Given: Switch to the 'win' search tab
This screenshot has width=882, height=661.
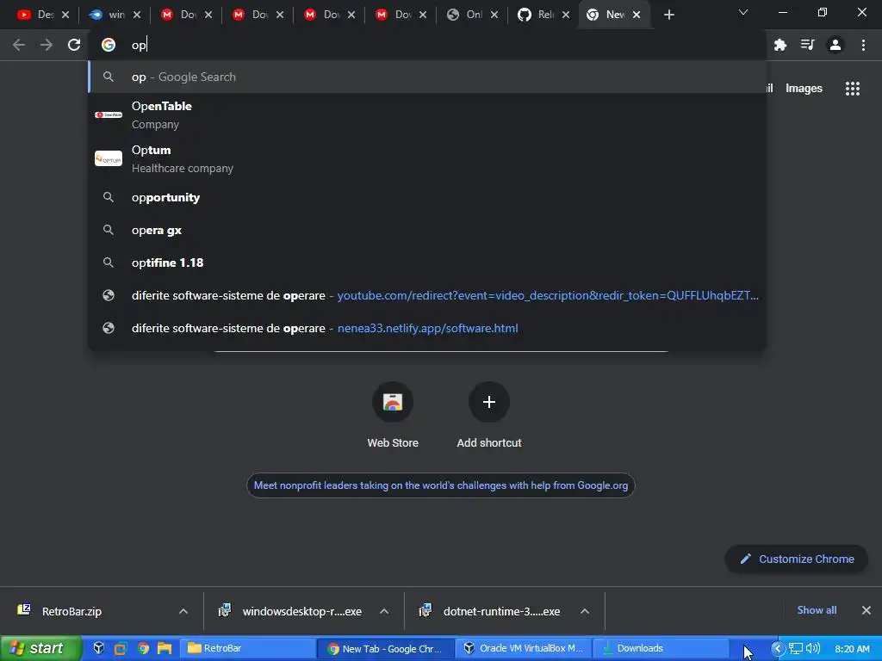Looking at the screenshot, I should tap(108, 15).
